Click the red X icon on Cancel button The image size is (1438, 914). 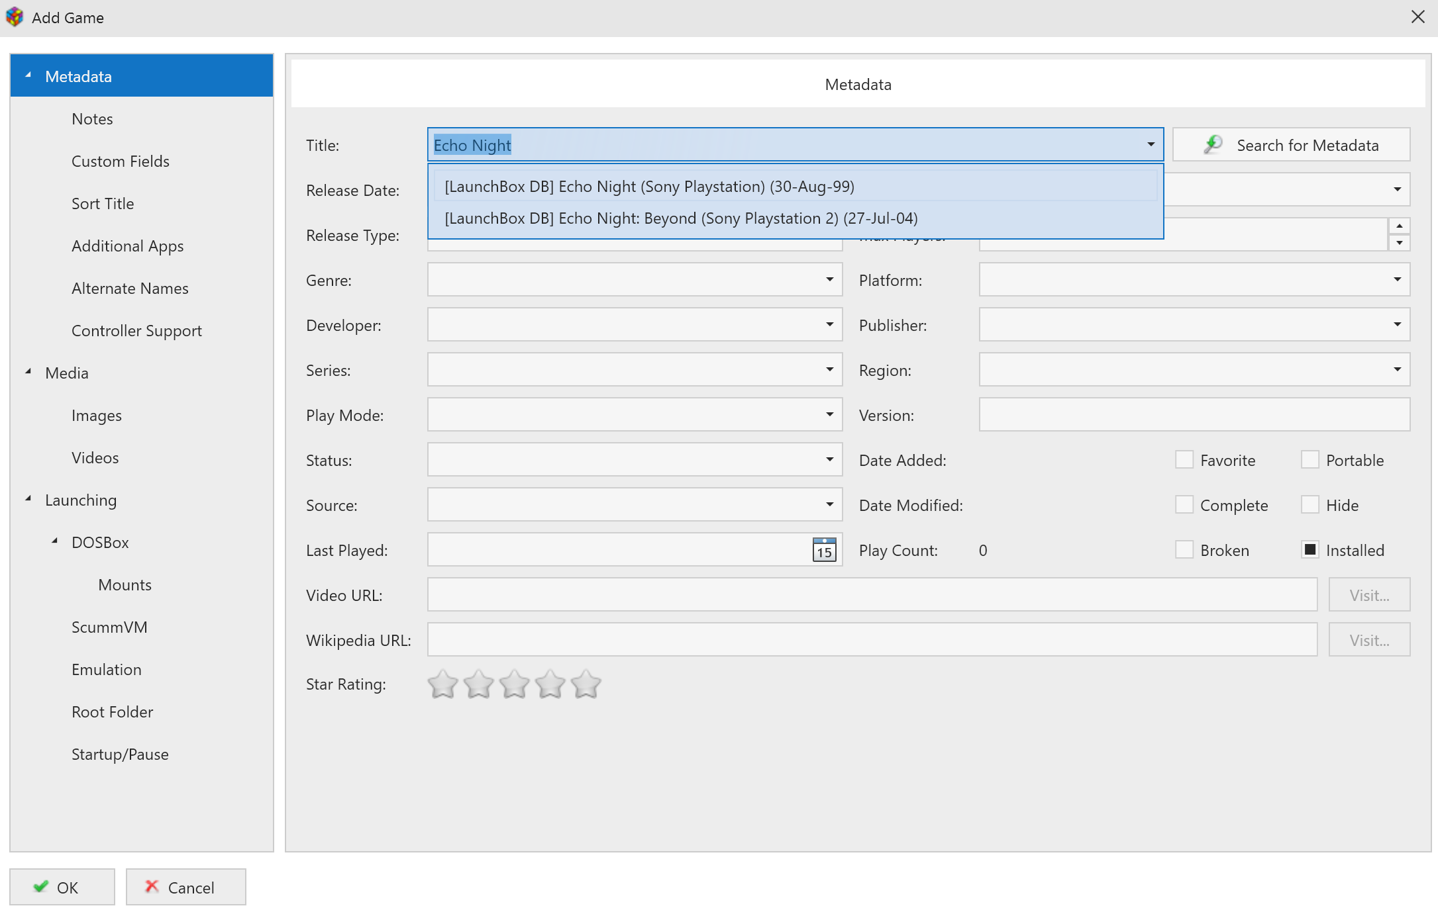pos(152,886)
